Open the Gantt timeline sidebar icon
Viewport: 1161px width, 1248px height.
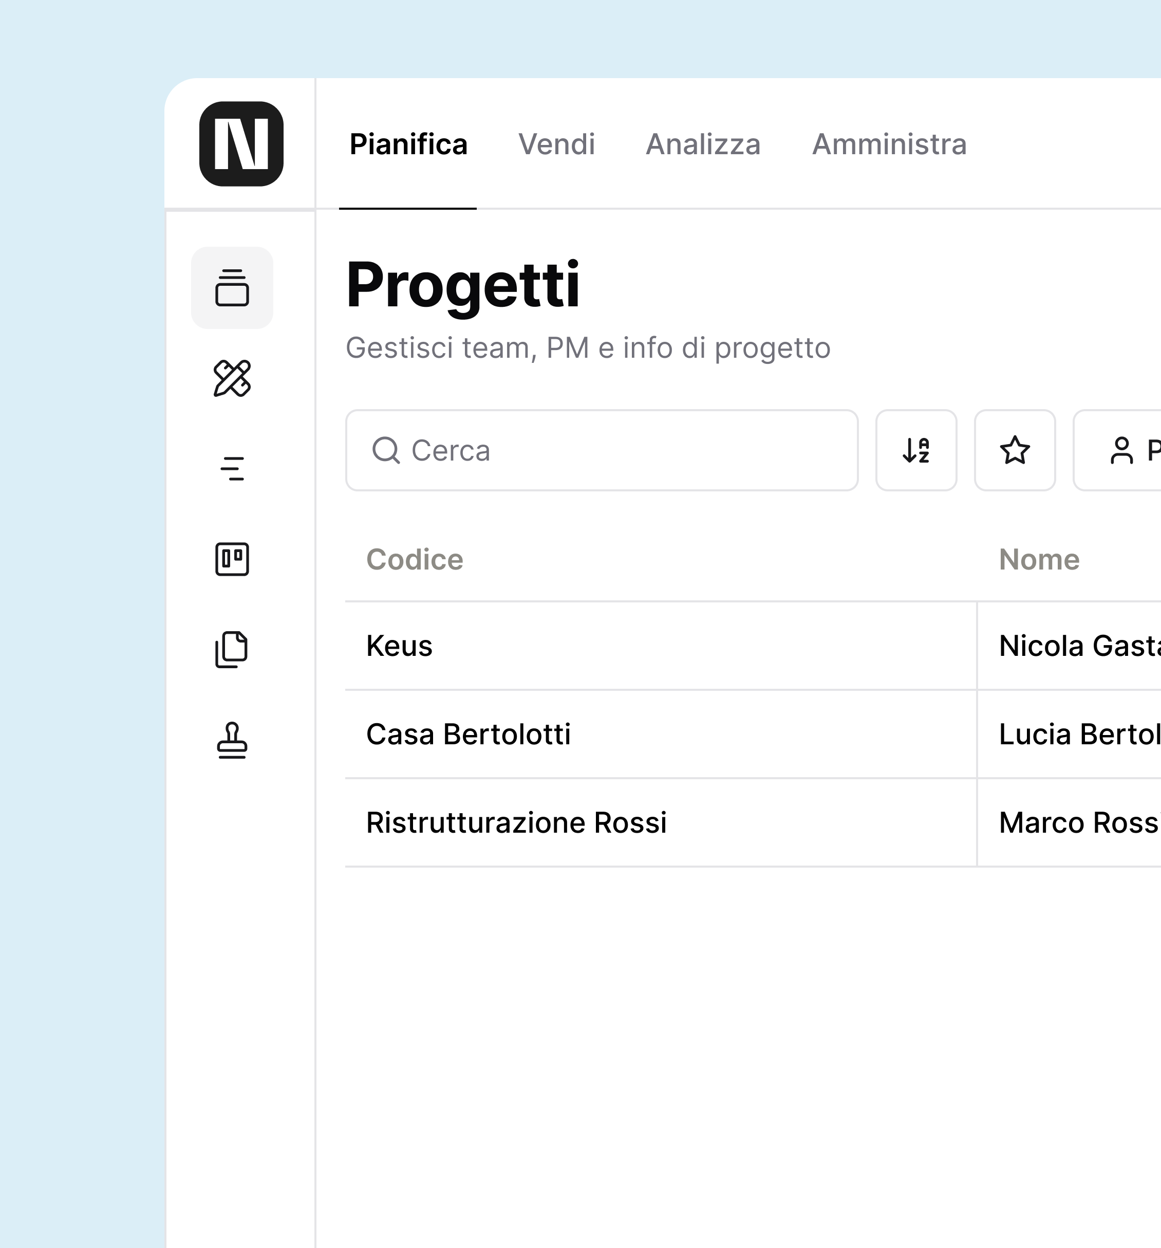tap(232, 468)
